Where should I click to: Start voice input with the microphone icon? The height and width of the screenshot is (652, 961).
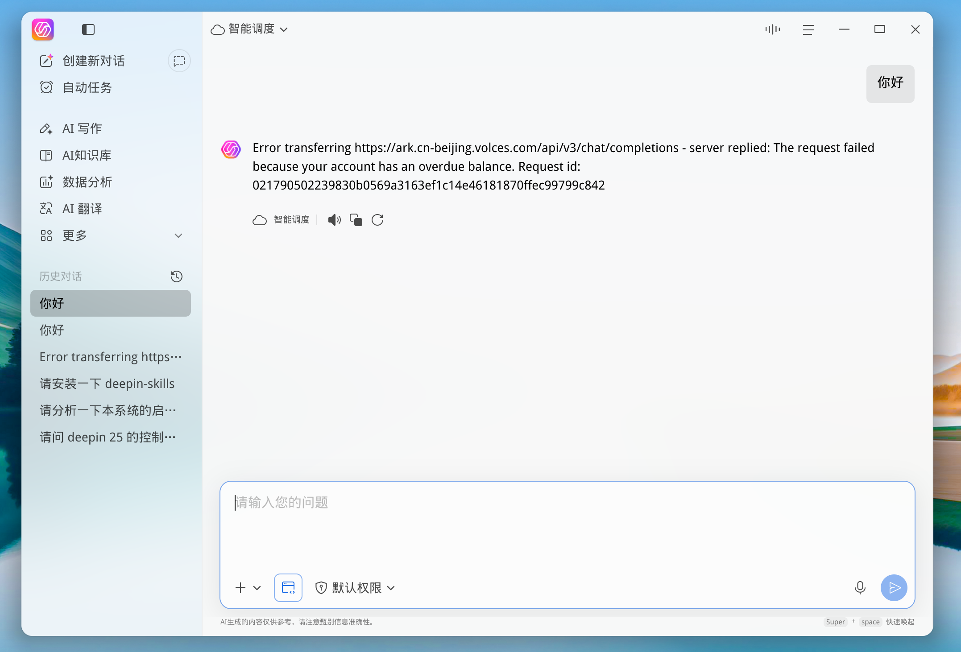(860, 588)
